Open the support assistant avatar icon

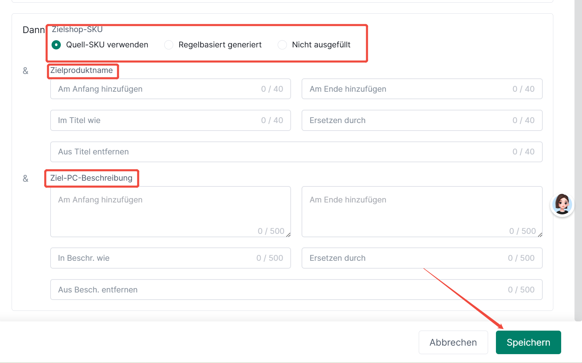(x=562, y=205)
